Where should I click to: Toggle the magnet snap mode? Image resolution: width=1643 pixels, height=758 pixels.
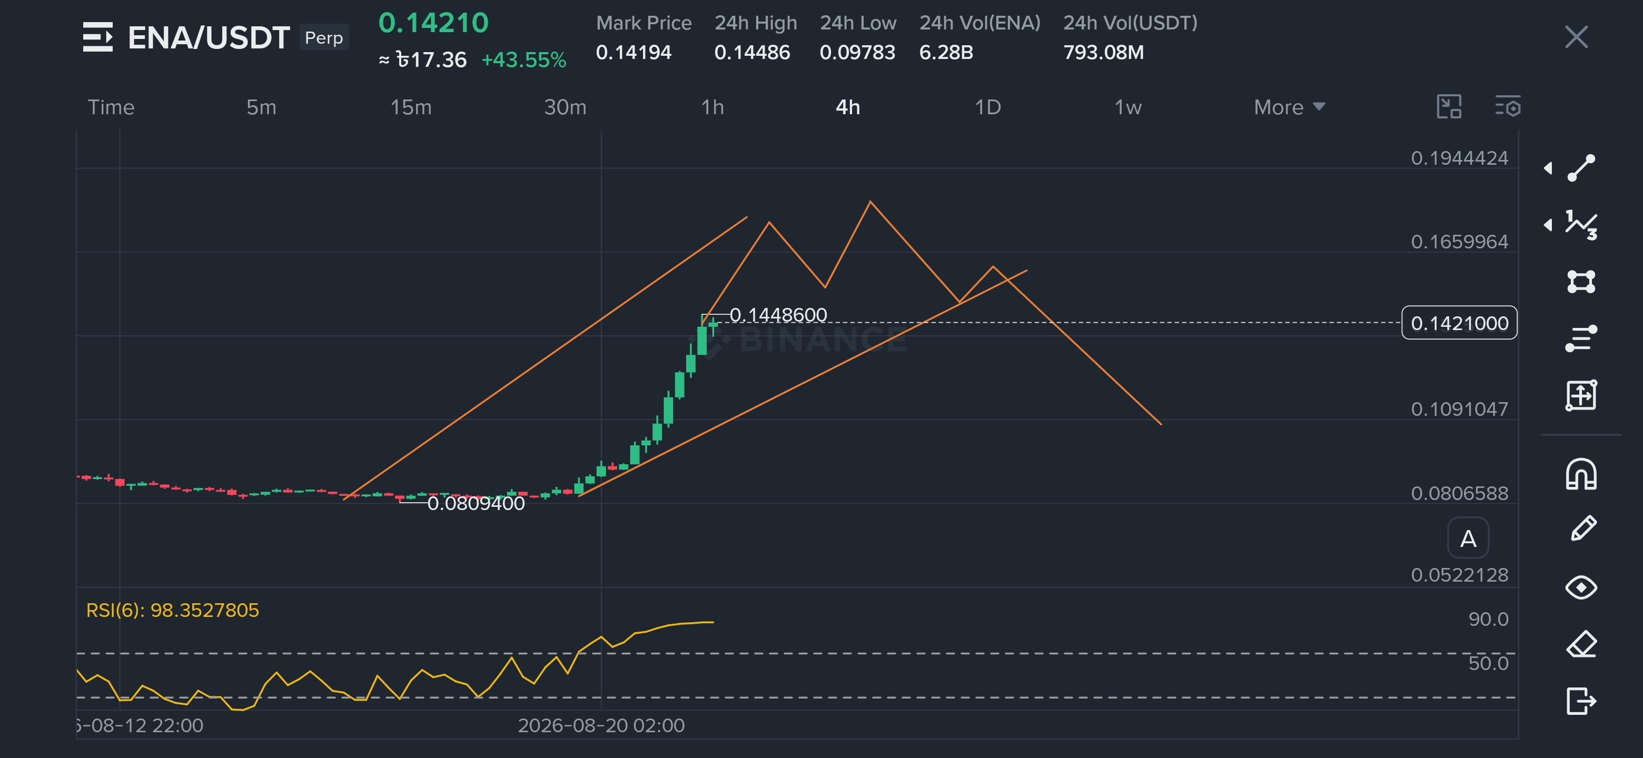pyautogui.click(x=1581, y=474)
